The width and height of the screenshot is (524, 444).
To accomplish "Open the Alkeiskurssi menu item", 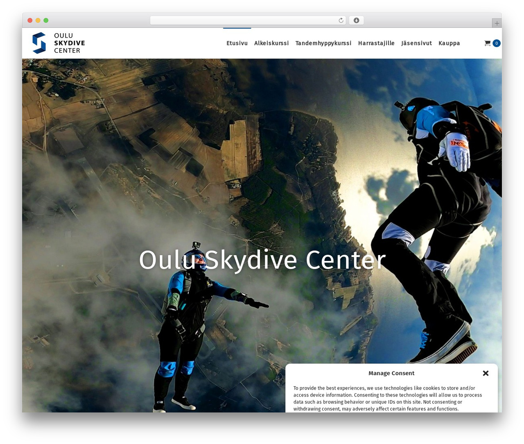I will 271,43.
